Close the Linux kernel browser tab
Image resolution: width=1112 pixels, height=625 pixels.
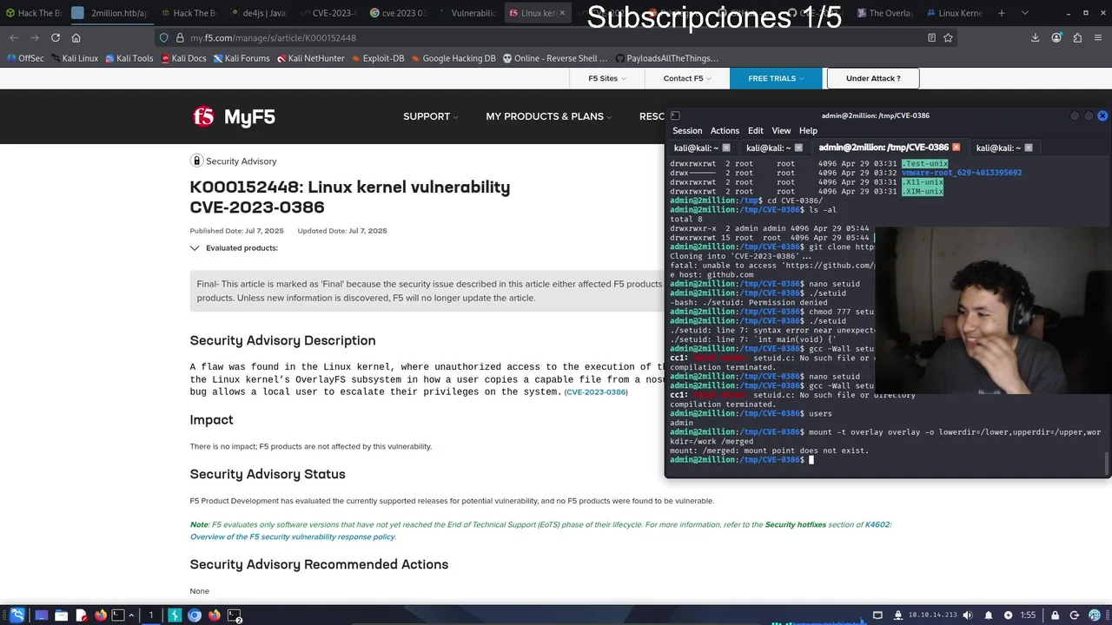(x=563, y=13)
